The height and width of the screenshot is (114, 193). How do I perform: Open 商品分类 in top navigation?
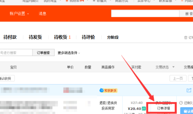[122, 1]
